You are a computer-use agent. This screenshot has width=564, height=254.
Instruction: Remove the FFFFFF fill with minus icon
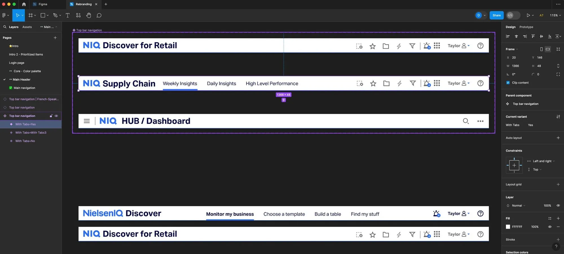click(558, 227)
